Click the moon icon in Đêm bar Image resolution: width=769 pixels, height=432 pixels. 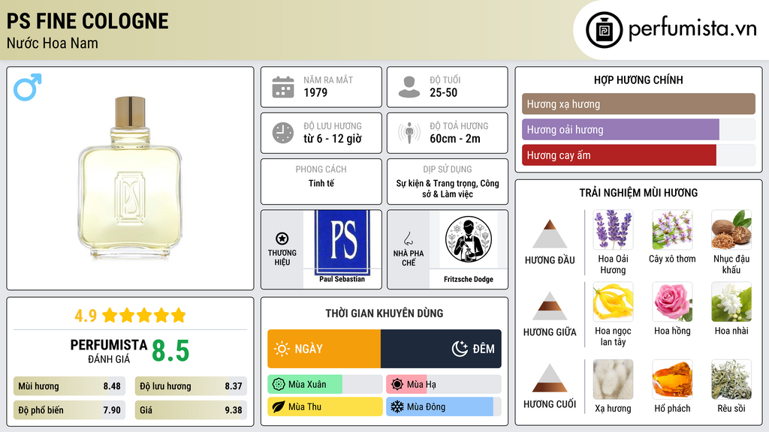(460, 349)
